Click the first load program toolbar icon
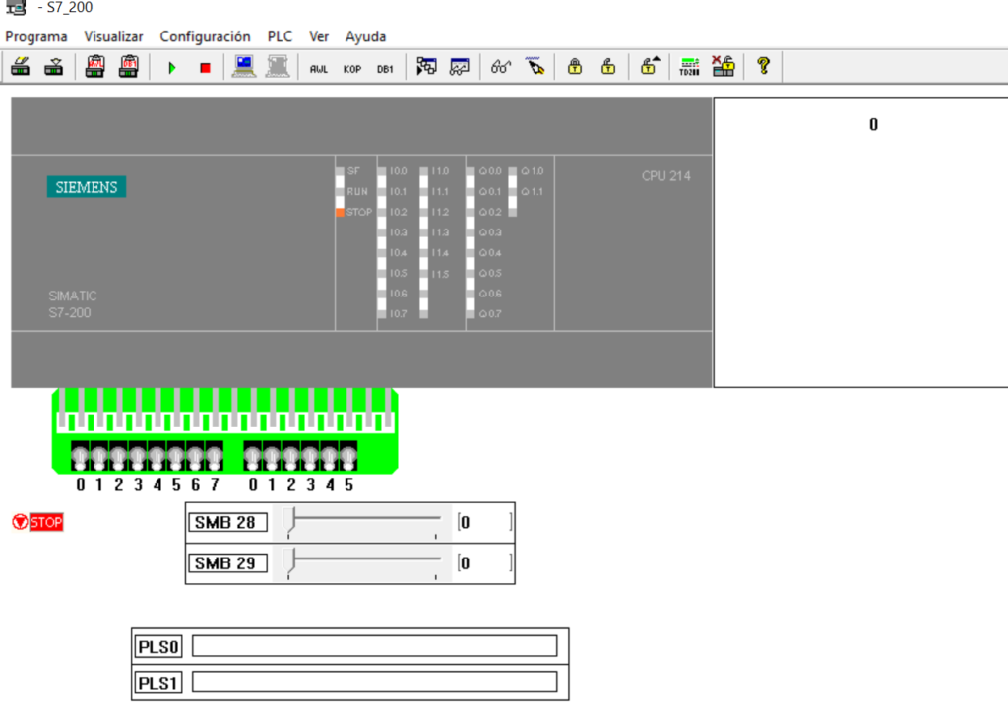 (21, 67)
